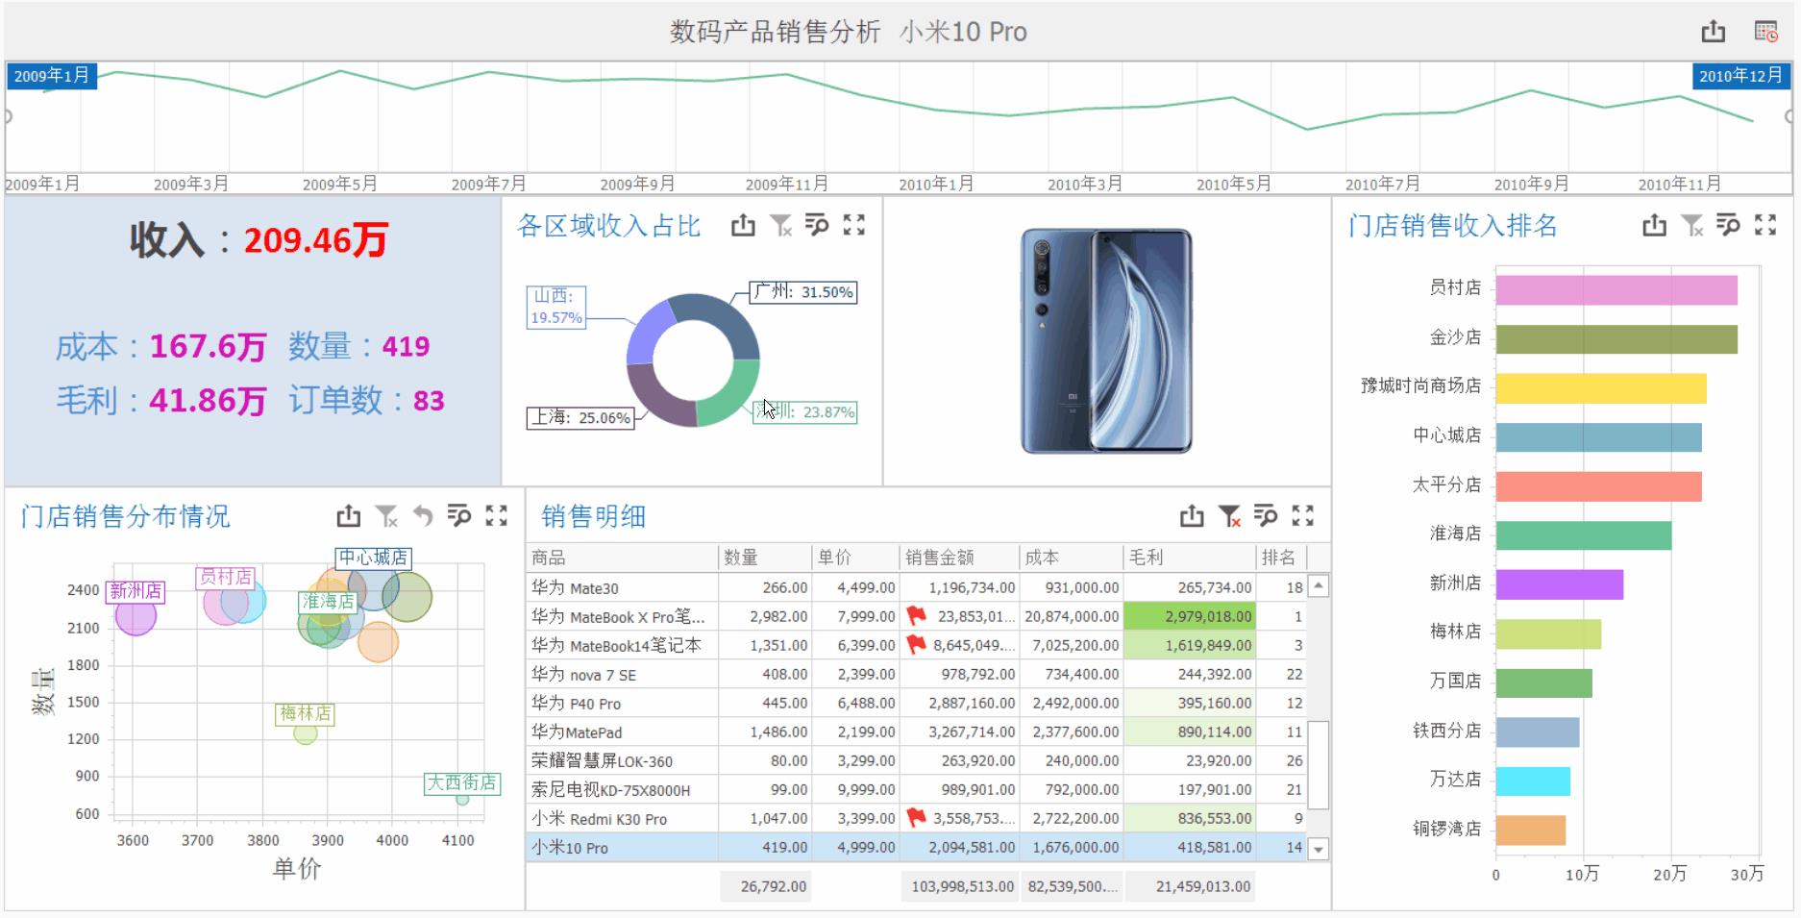
Task: Select the 大西街店 bubble label
Action: (x=461, y=782)
